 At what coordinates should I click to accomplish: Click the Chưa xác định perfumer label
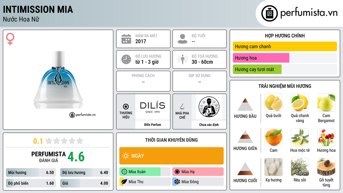pyautogui.click(x=209, y=125)
